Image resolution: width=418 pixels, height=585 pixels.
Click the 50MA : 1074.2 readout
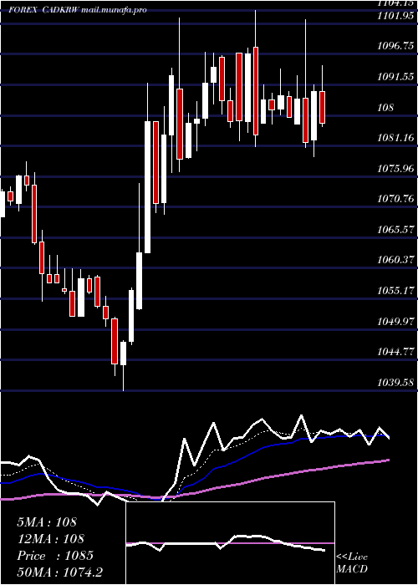[x=60, y=572]
